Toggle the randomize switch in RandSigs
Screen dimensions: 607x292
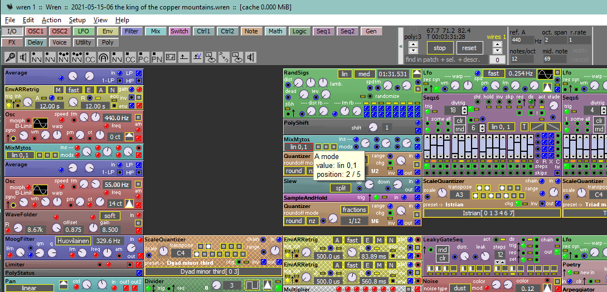coord(363,96)
